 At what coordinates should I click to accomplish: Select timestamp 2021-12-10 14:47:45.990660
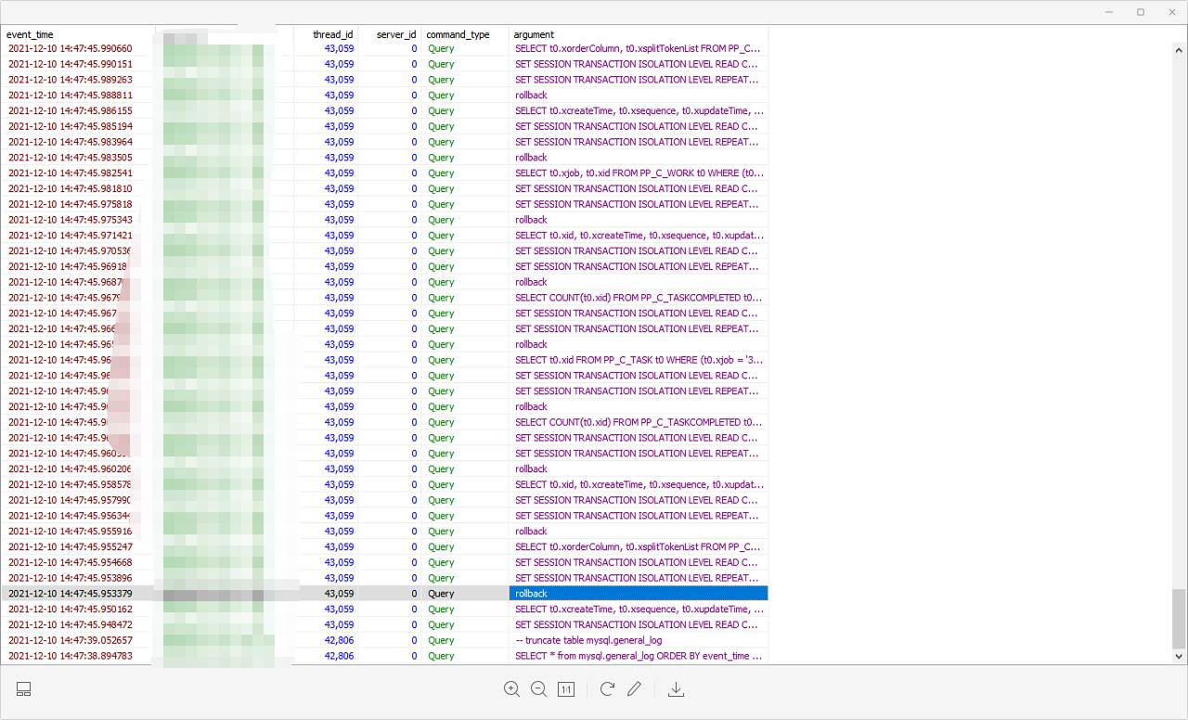tap(71, 48)
